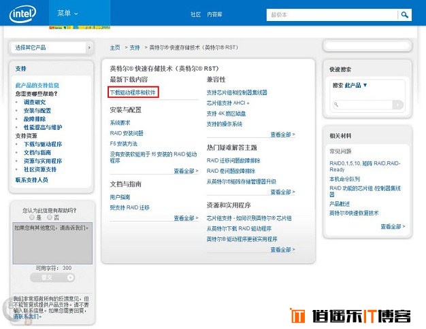Open the 搜索 此产品 scope dropdown
Image resolution: width=426 pixels, height=329 pixels.
350,85
